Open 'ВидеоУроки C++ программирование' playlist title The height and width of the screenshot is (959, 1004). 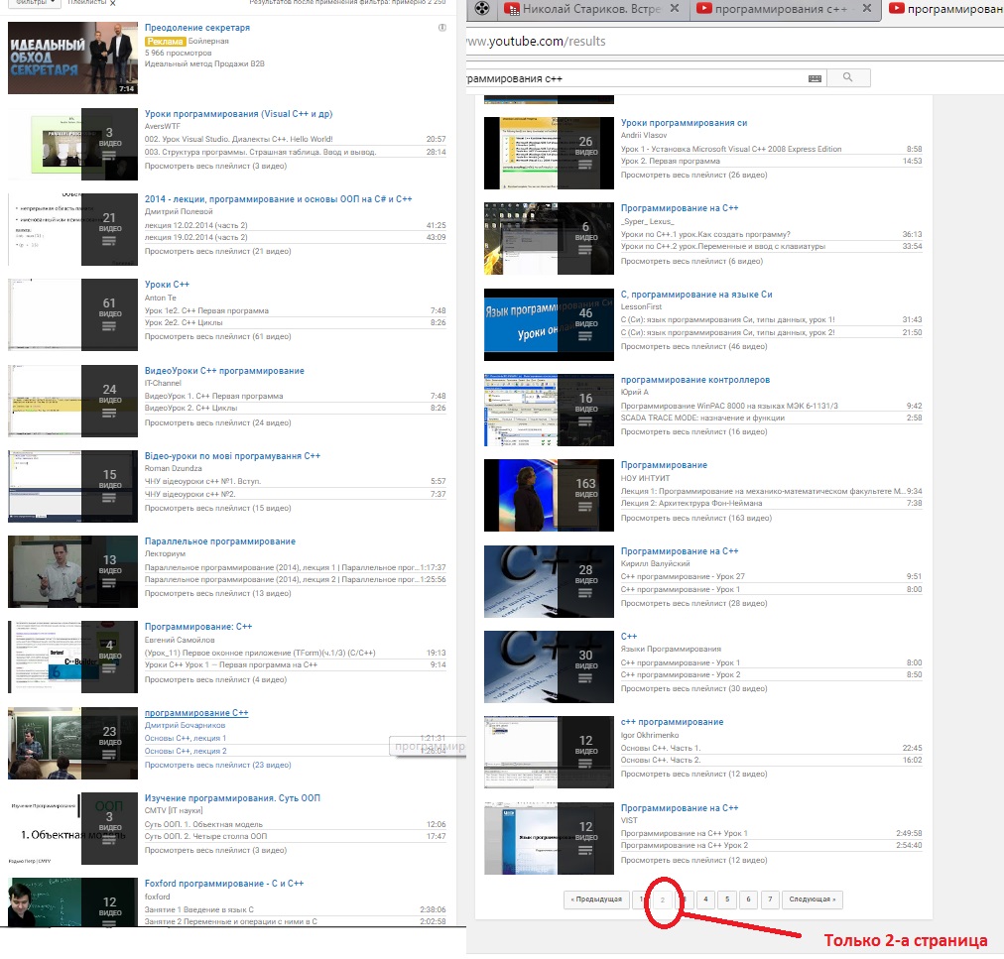(224, 371)
